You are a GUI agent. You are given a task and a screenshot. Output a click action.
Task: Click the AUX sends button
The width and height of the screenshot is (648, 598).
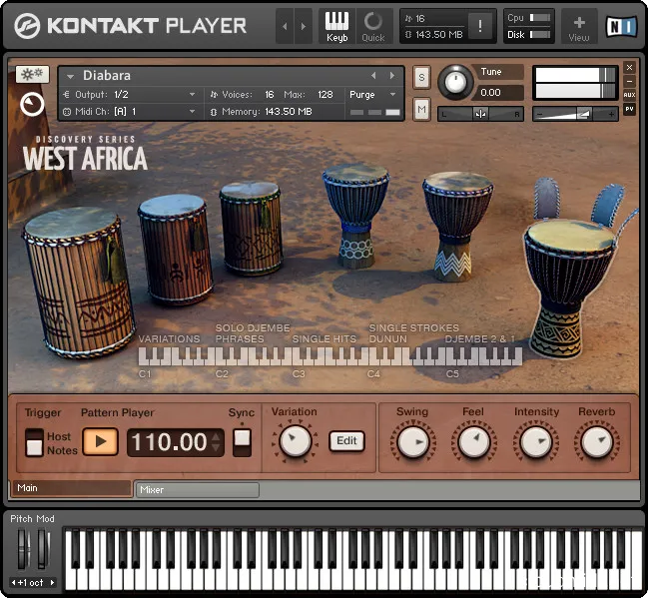coord(629,95)
